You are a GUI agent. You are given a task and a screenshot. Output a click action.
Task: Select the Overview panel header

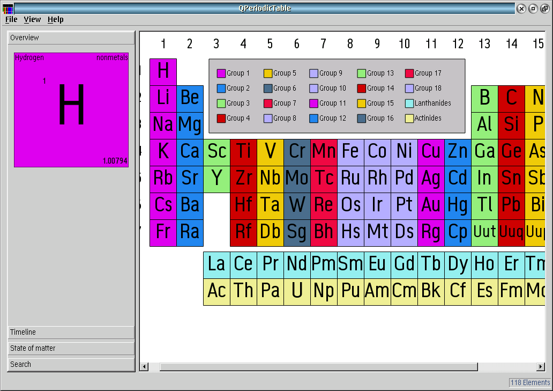tap(70, 38)
